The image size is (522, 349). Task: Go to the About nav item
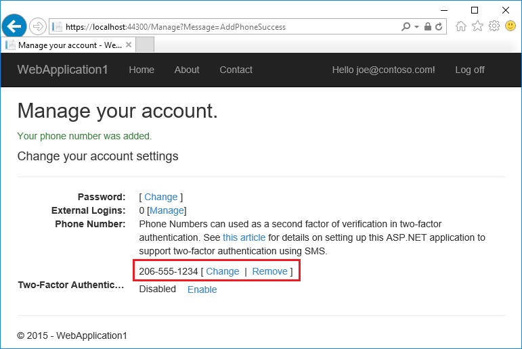(x=187, y=70)
